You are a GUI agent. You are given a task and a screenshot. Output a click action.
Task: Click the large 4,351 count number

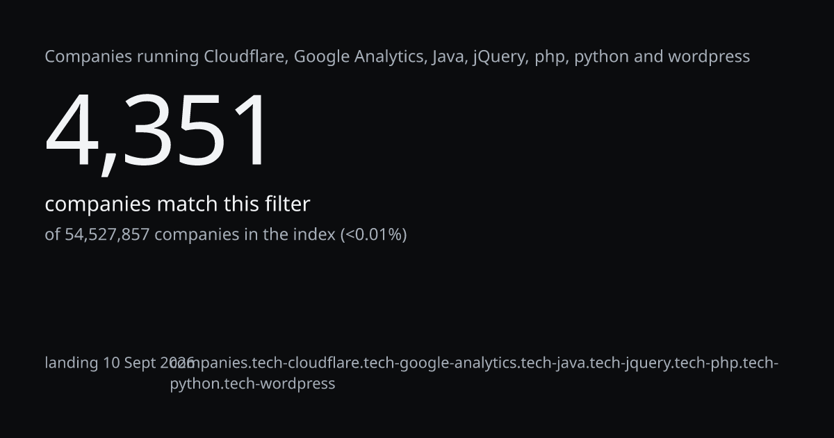156,132
